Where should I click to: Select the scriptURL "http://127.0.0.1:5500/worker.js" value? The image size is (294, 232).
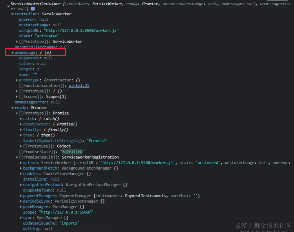pos(81,30)
